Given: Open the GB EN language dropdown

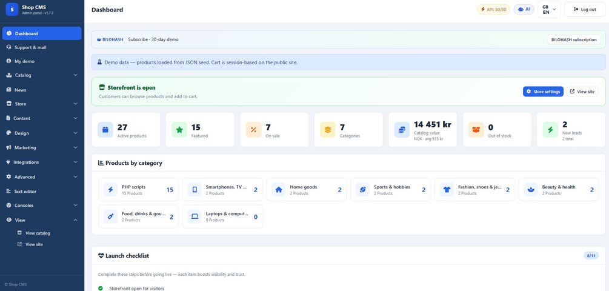Looking at the screenshot, I should [549, 9].
